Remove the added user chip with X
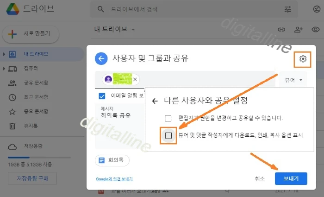 135,79
